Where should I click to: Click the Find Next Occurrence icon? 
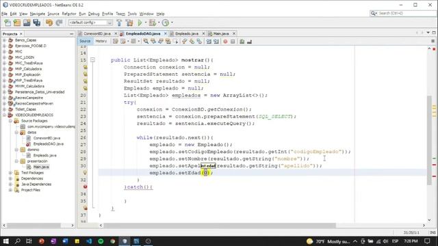pyautogui.click(x=160, y=41)
